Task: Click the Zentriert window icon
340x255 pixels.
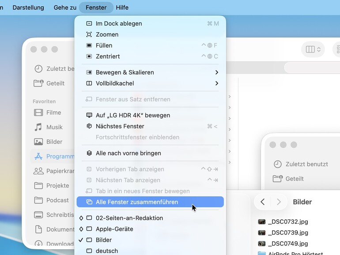Action: point(89,56)
